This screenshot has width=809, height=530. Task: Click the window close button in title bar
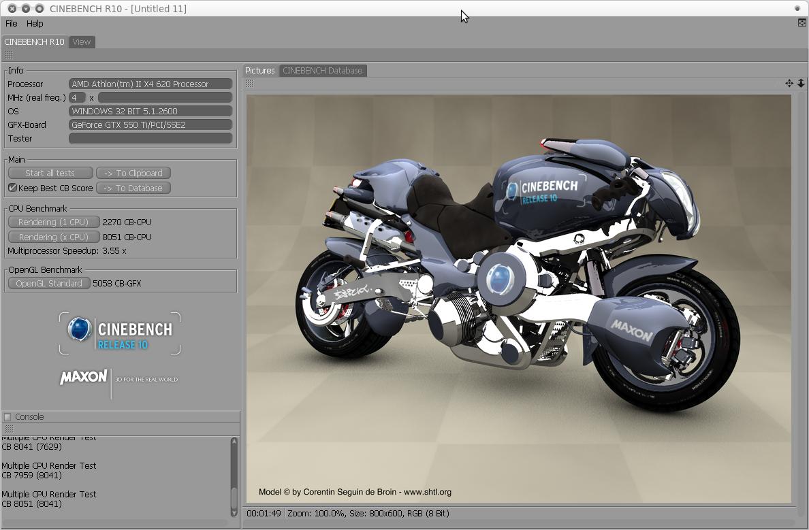12,9
